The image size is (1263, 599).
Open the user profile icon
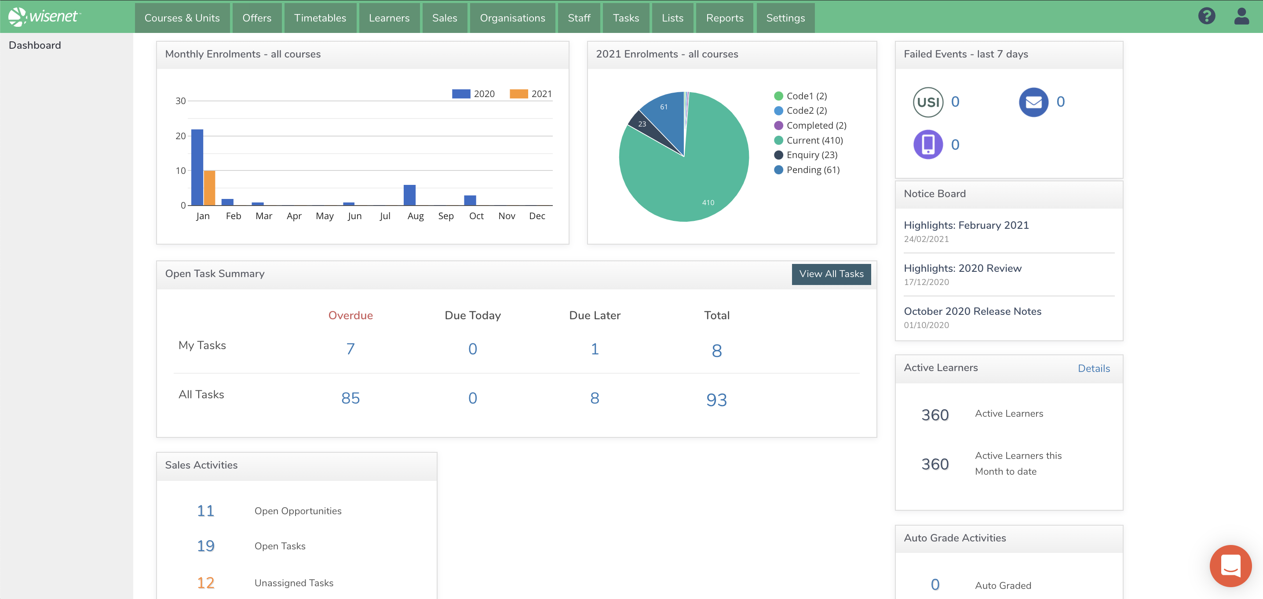click(1241, 16)
